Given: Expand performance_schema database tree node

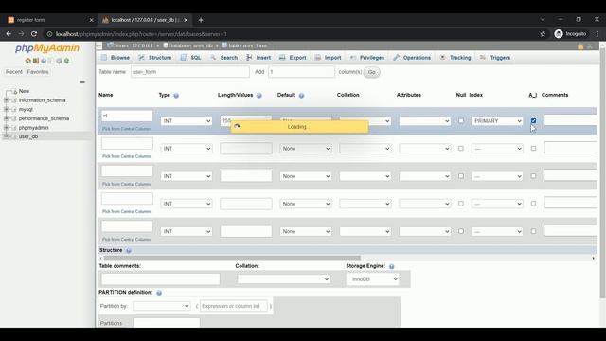Looking at the screenshot, I should (7, 118).
